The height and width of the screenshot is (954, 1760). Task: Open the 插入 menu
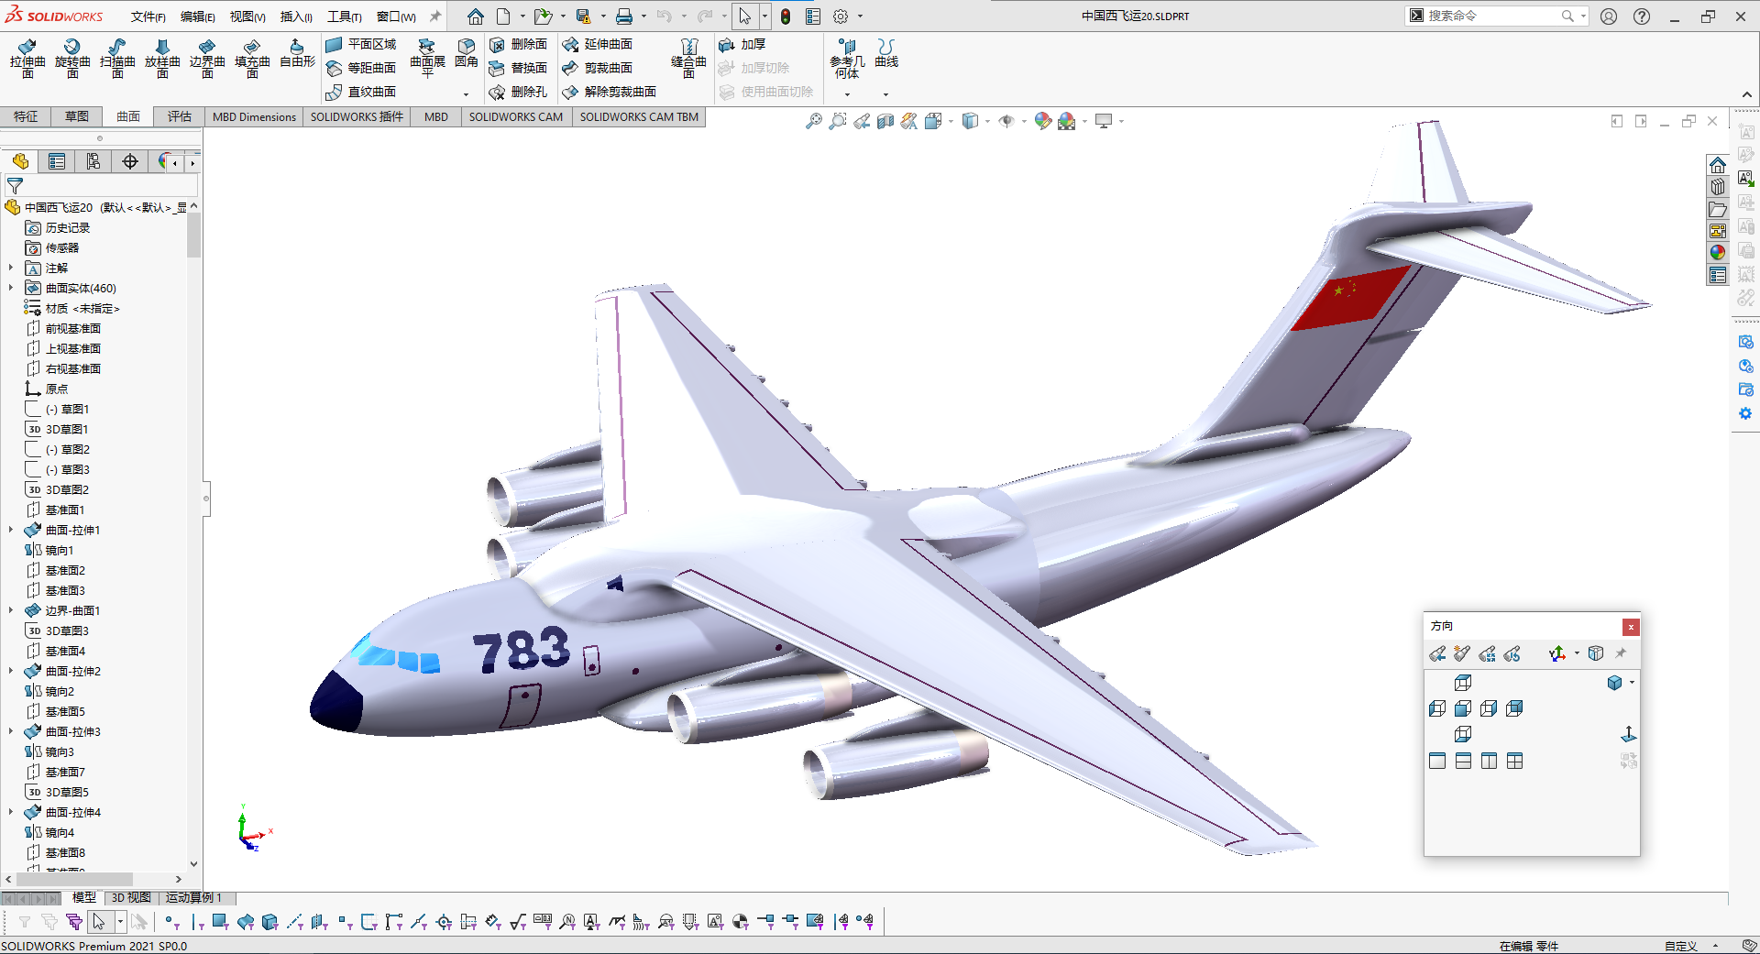point(295,16)
